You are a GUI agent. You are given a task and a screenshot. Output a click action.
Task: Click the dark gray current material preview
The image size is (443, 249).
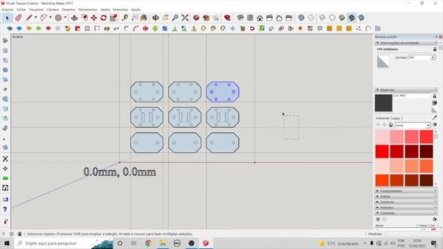383,103
